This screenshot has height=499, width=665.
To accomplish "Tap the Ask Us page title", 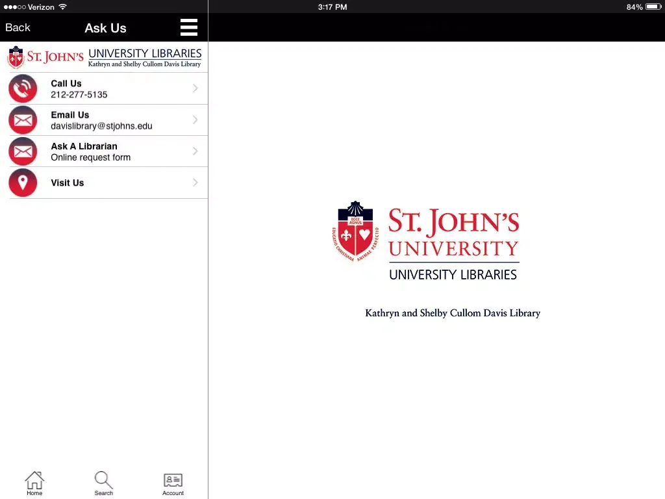I will (105, 28).
